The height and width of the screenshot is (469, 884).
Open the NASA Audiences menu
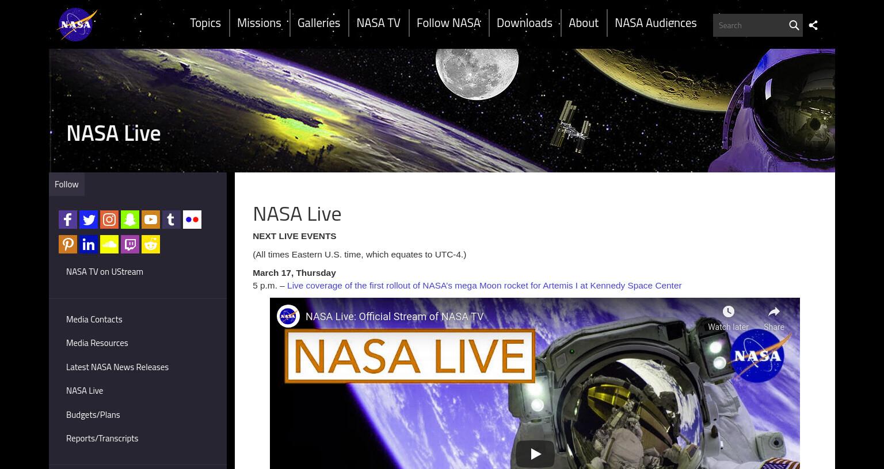(656, 22)
